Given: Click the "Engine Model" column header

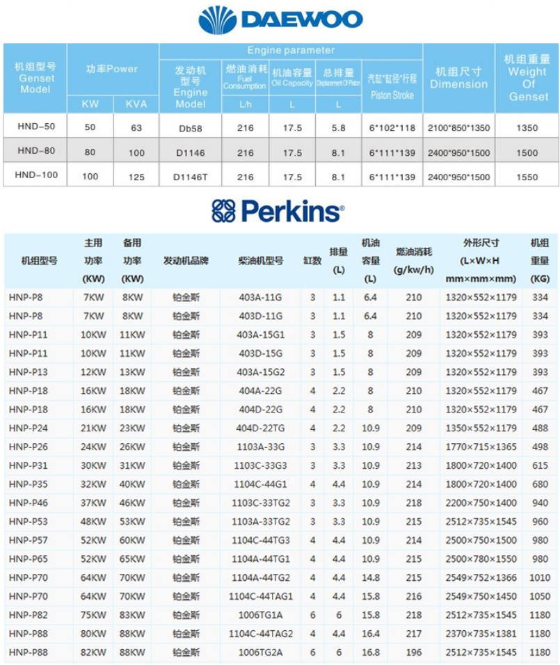Looking at the screenshot, I should (x=191, y=87).
